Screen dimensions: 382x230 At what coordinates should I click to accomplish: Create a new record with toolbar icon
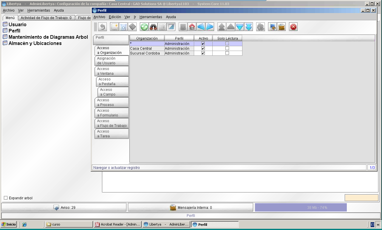point(115,27)
